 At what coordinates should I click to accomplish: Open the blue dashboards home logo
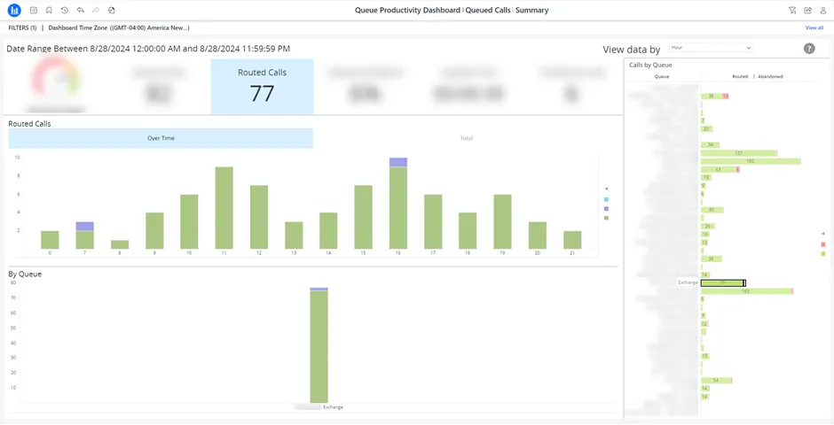pos(14,10)
